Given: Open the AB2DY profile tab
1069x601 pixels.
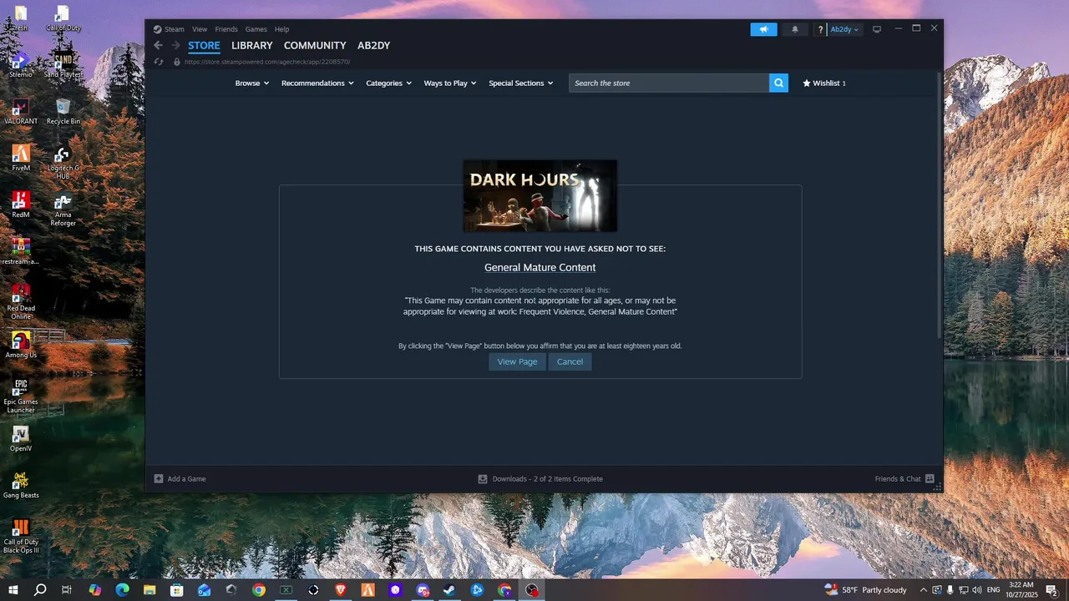Looking at the screenshot, I should point(373,45).
